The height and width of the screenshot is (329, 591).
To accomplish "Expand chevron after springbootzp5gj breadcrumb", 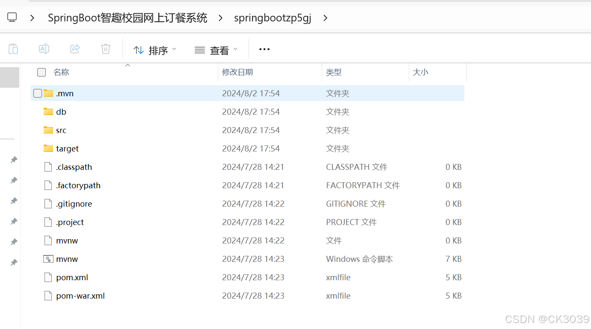I will click(325, 18).
